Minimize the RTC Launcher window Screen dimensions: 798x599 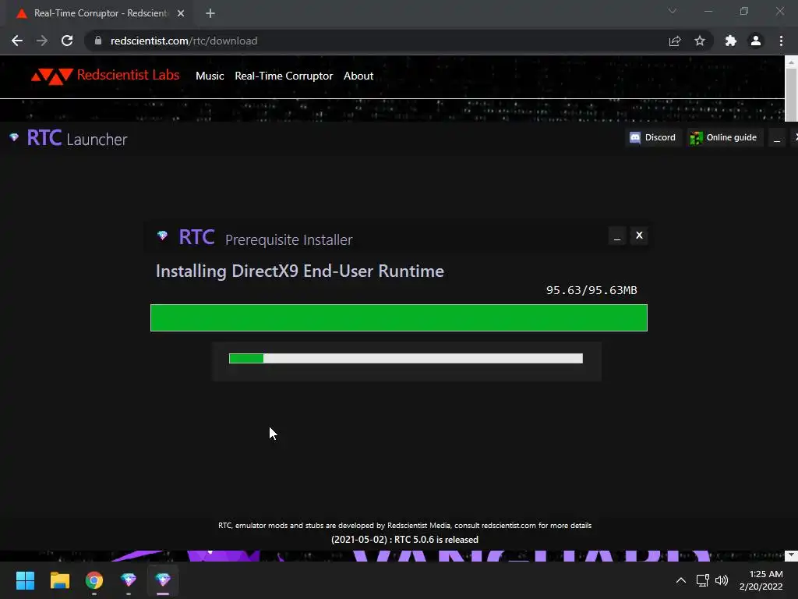click(777, 137)
